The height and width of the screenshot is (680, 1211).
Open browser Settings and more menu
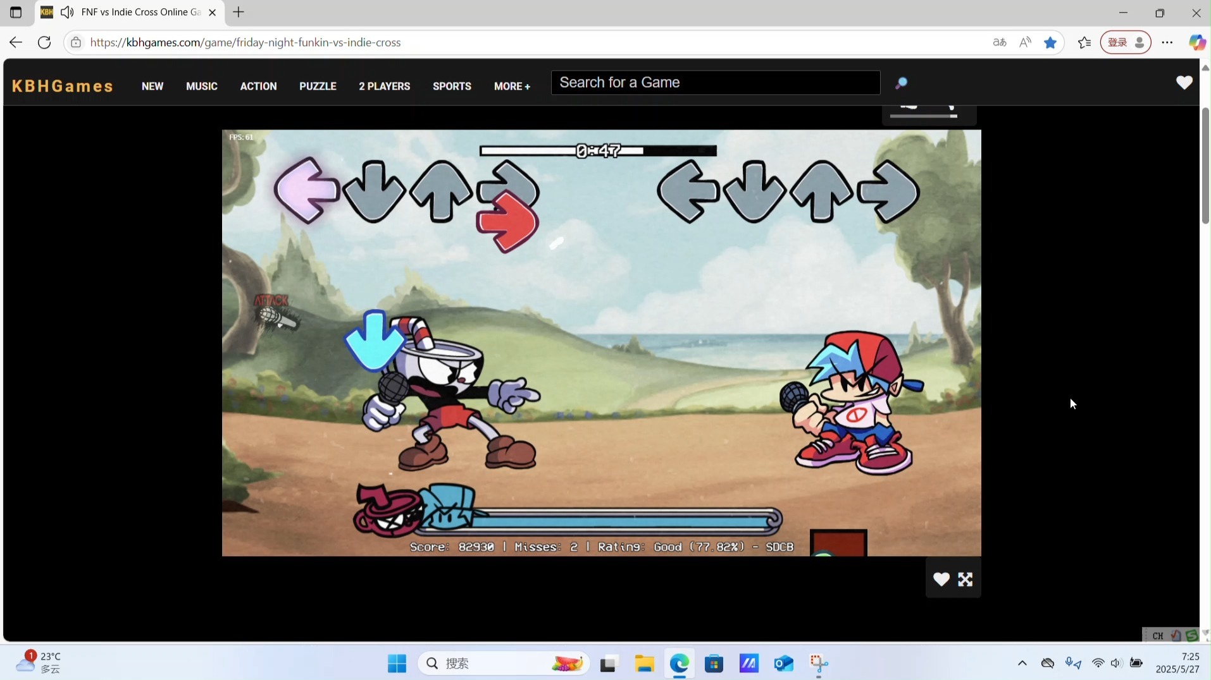1167,42
